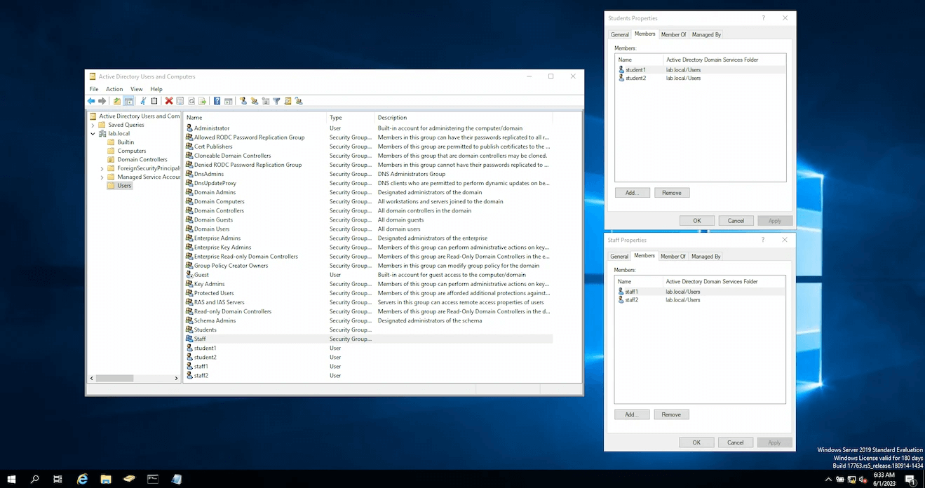Viewport: 925px width, 488px height.
Task: Switch to Member Of tab in Students Properties
Action: click(x=673, y=34)
